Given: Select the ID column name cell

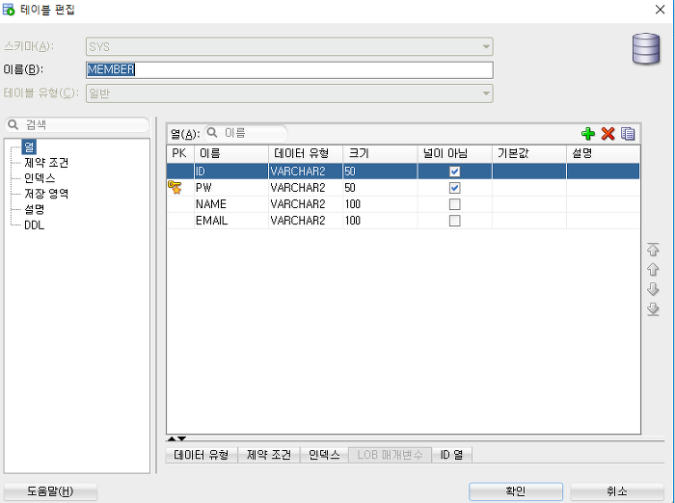Looking at the screenshot, I should click(x=231, y=172).
